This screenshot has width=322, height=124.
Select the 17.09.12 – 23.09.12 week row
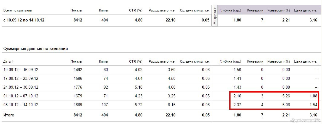[21, 79]
